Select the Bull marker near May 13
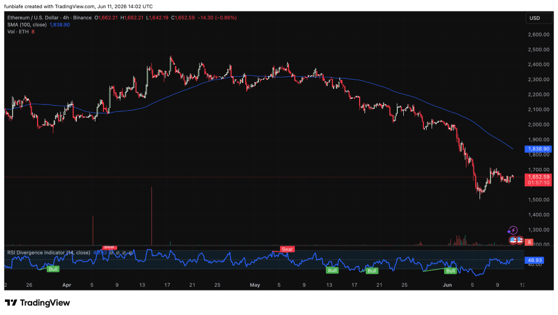Screen dimensions: 558x315 click(x=332, y=270)
